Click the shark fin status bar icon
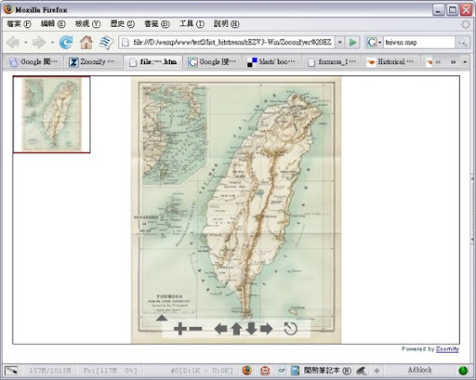 click(362, 371)
